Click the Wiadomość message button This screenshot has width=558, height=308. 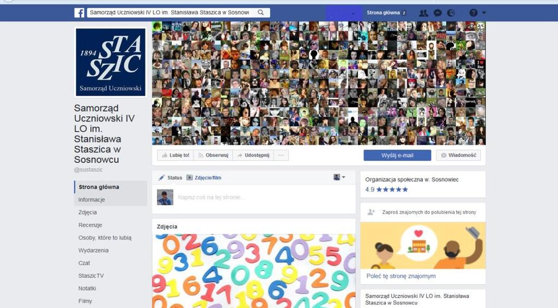tap(458, 155)
